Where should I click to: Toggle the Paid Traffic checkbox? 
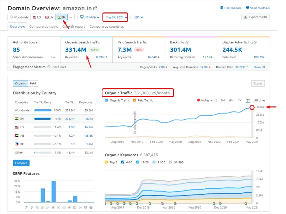tap(134, 100)
